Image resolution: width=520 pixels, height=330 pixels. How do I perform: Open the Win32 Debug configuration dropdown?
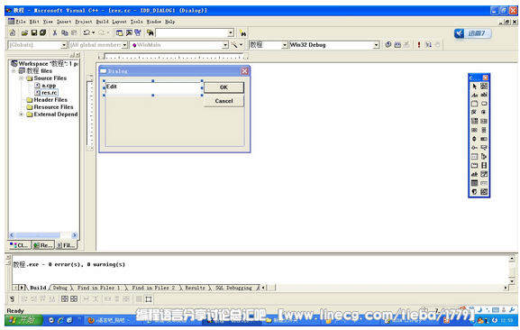[376, 45]
